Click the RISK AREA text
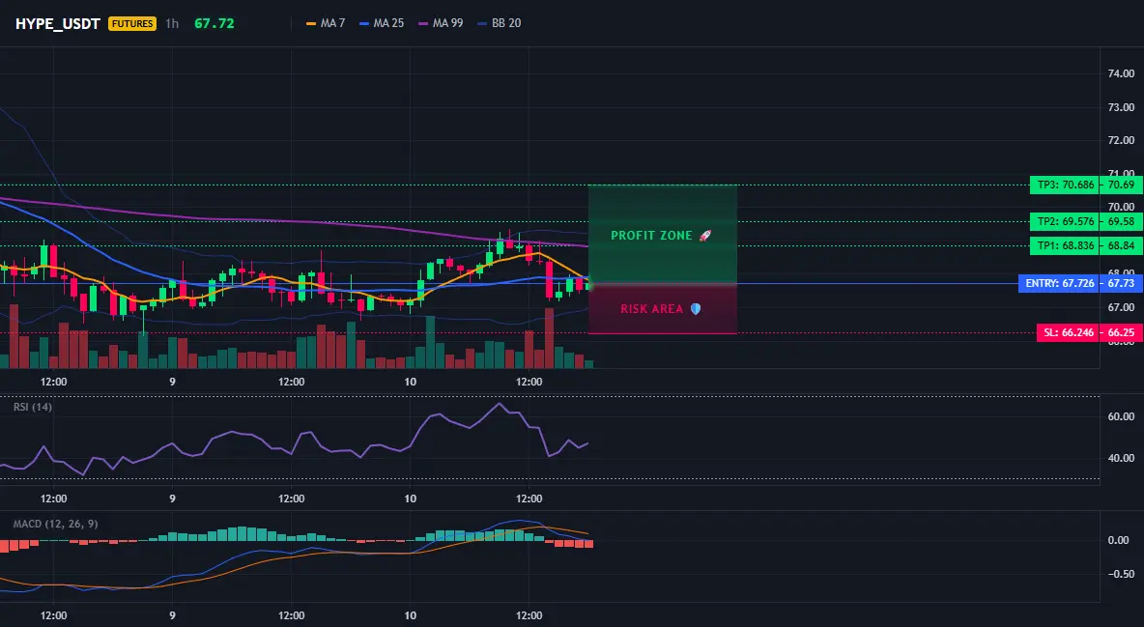 tap(651, 309)
